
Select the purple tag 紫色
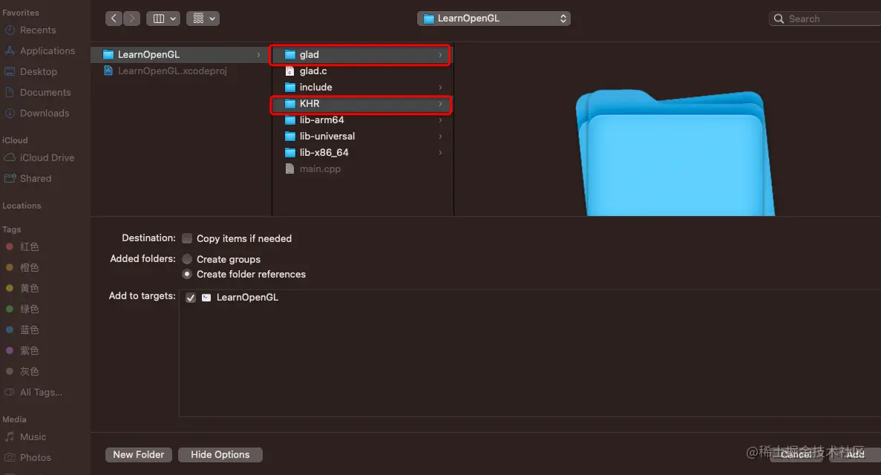click(x=29, y=350)
